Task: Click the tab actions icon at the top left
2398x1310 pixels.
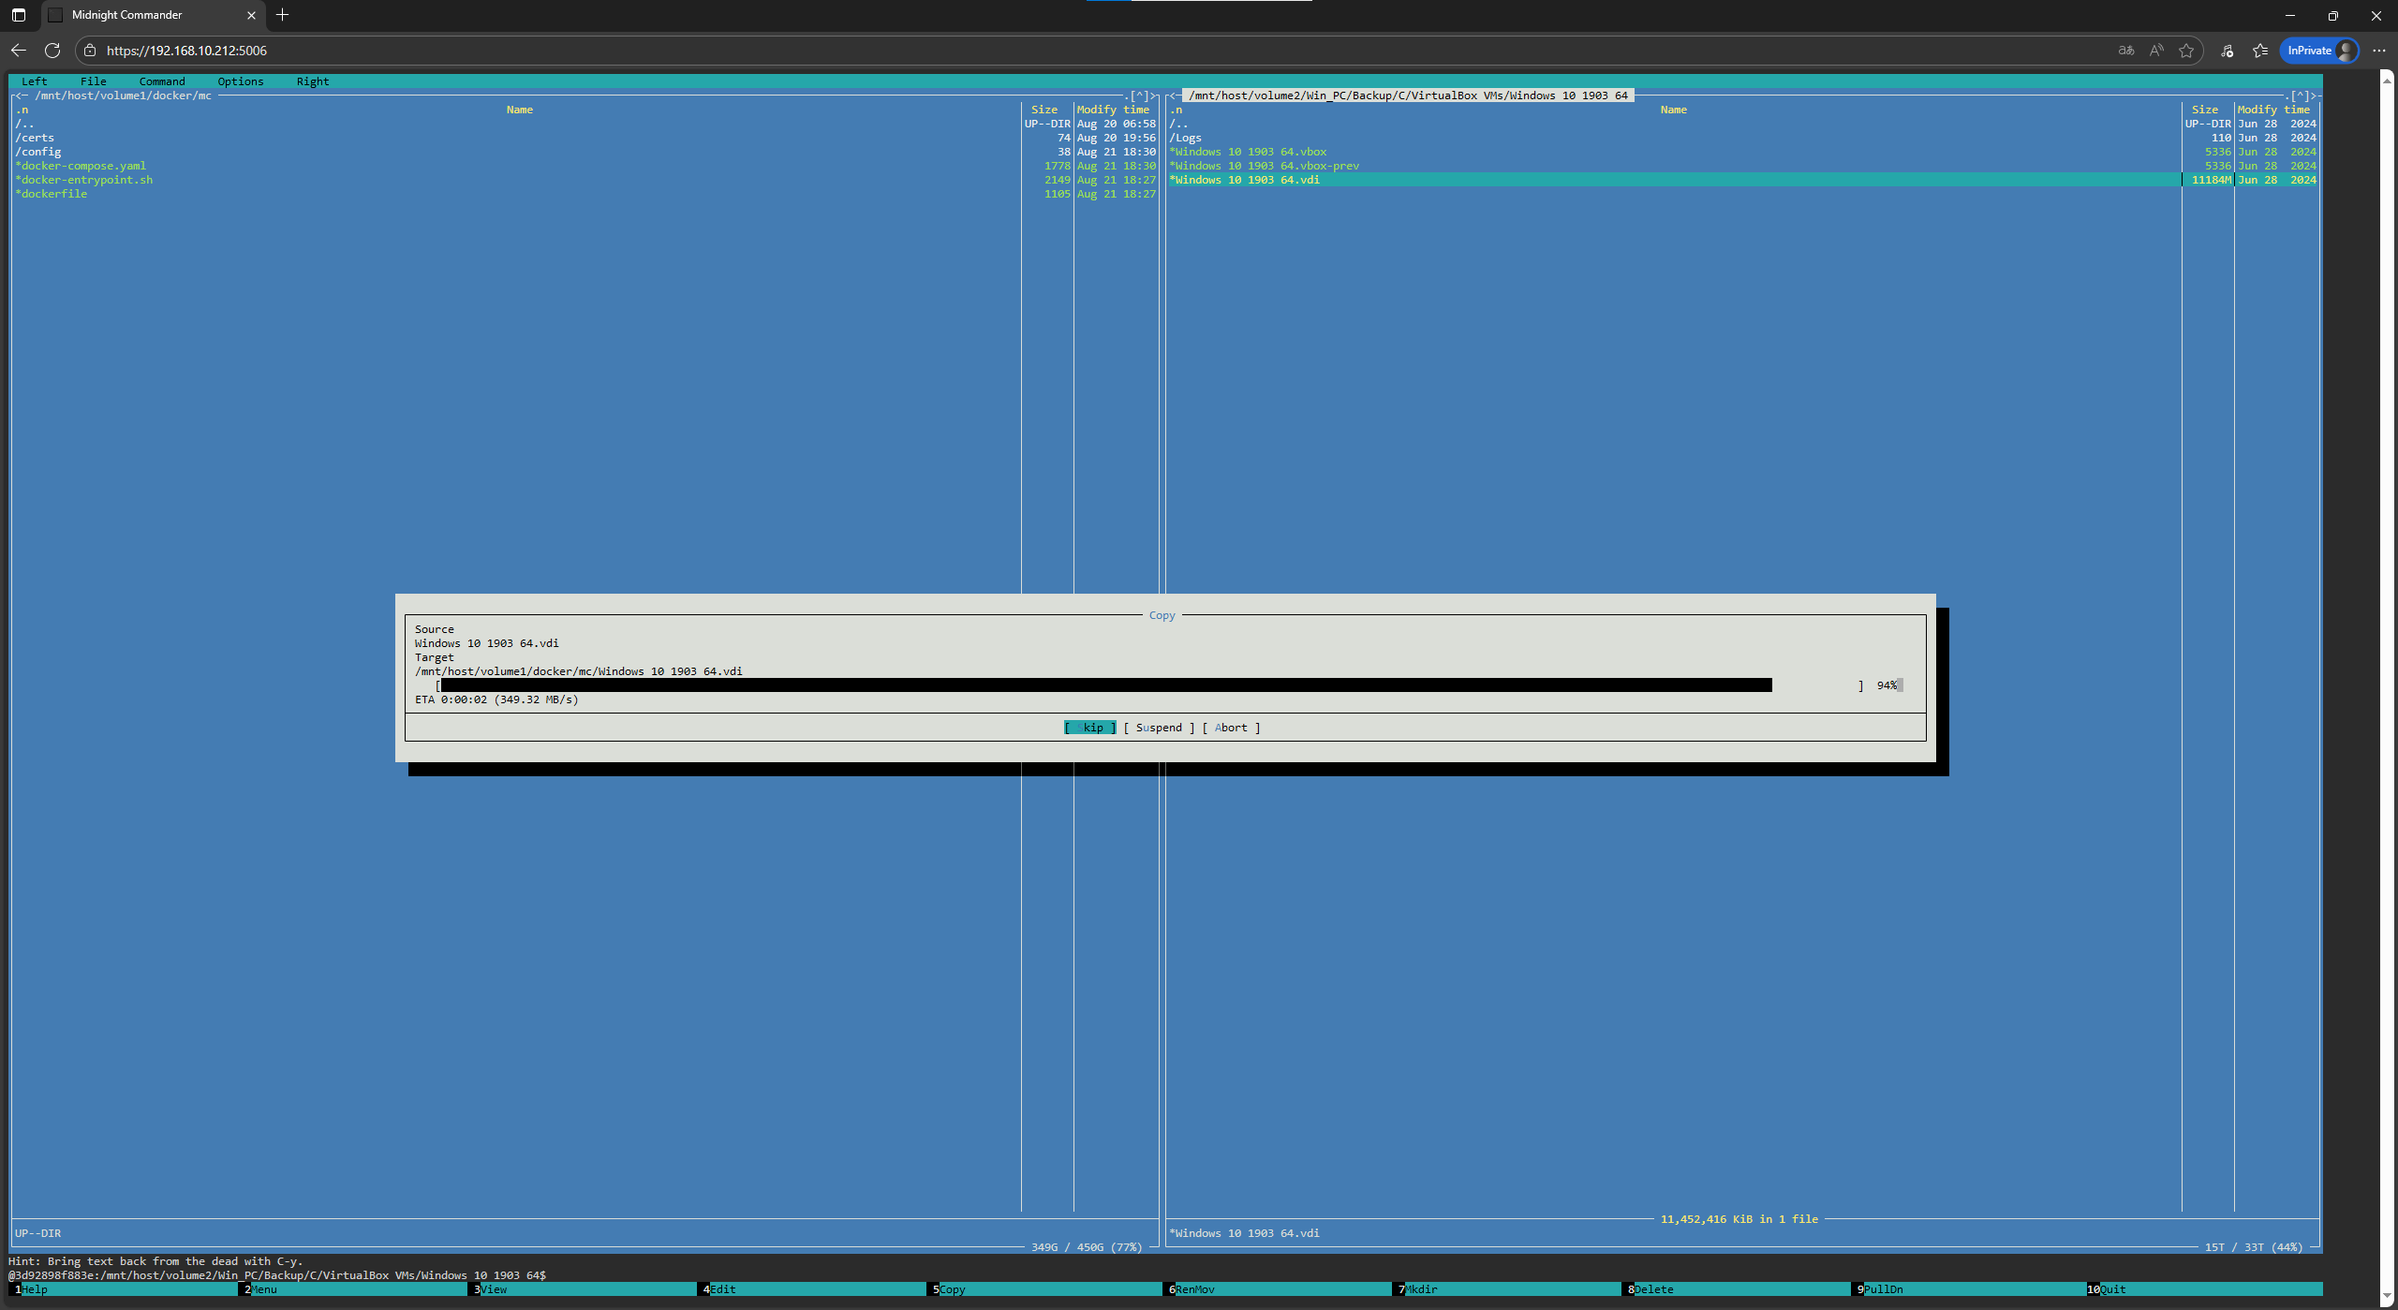Action: pyautogui.click(x=19, y=15)
